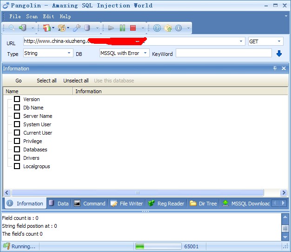
Task: Check the System User box
Action: (17, 124)
